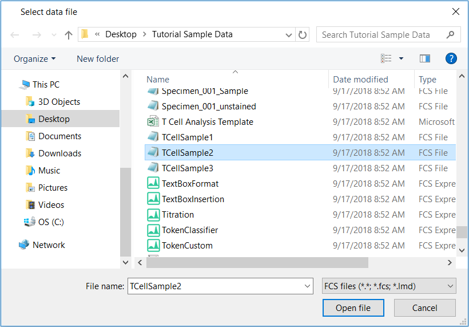Refresh the Tutorial Sample Data folder
The width and height of the screenshot is (469, 327).
point(303,35)
